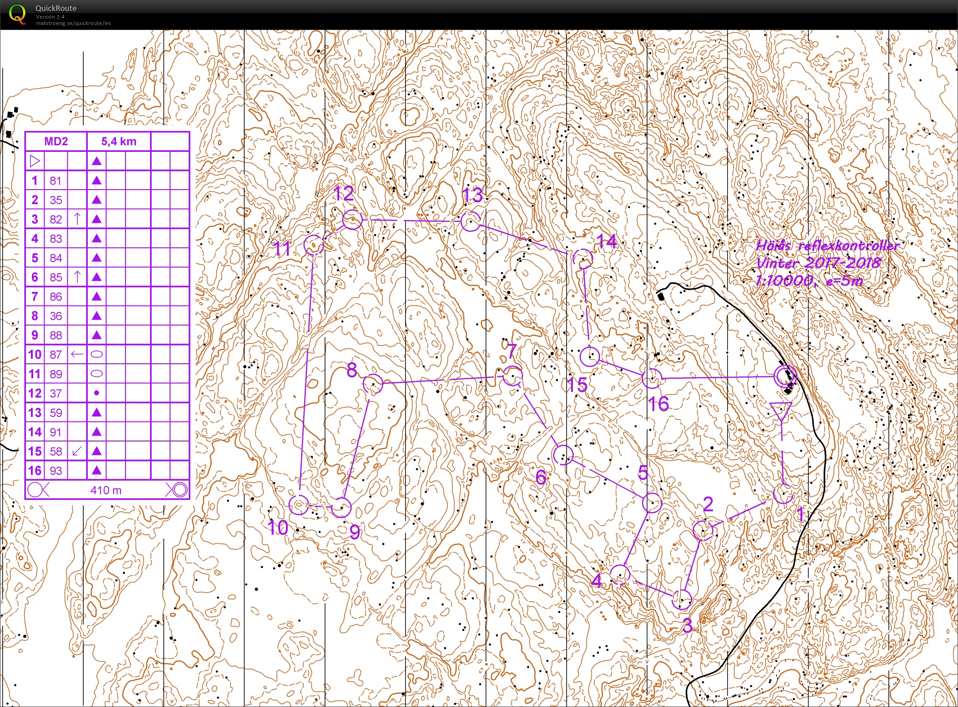Click the 'Version 2.4' label
Screen dimensions: 958x707
click(50, 17)
